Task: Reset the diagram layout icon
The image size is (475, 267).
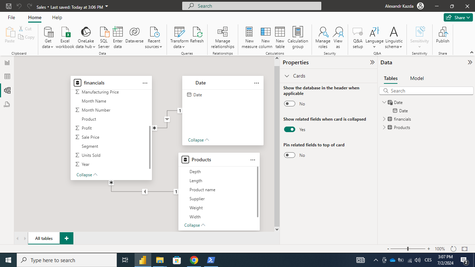Action: click(x=453, y=249)
